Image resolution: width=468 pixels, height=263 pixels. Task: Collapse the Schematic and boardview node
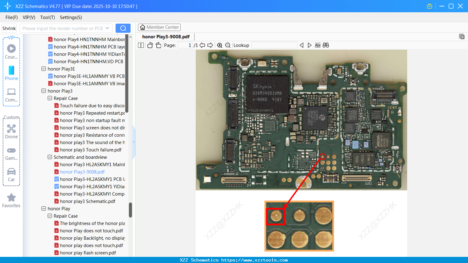[x=50, y=157]
